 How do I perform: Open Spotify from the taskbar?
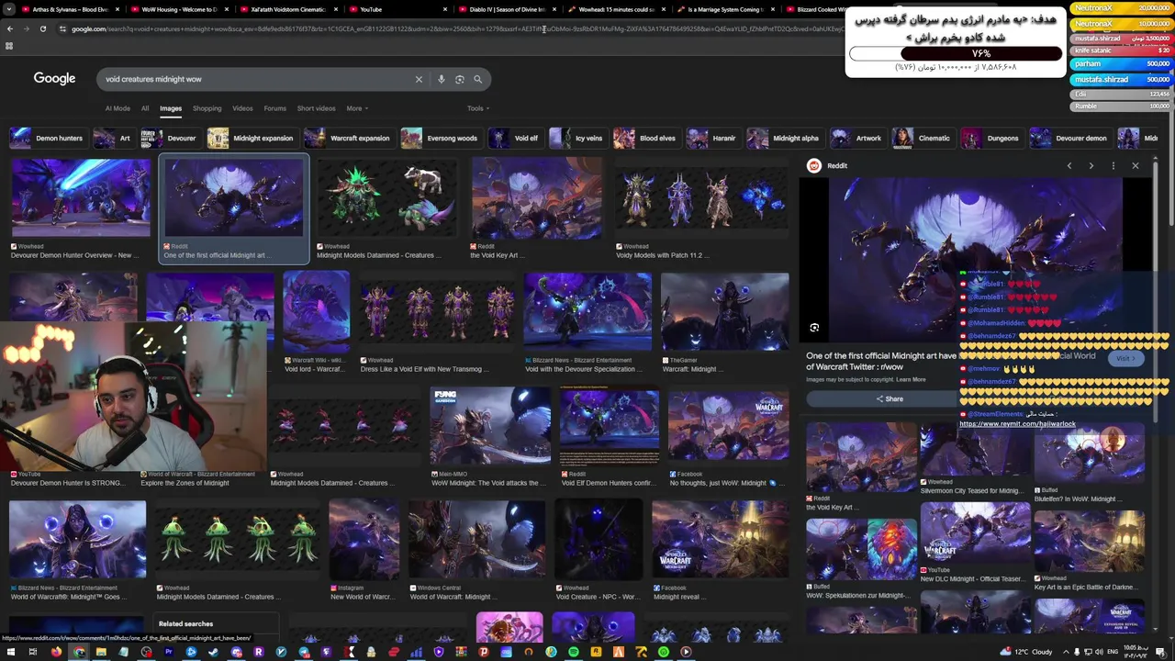574,652
